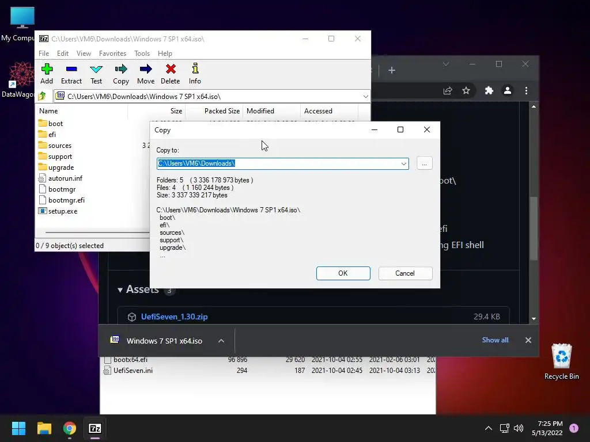The width and height of the screenshot is (590, 442).
Task: Open the DataWagon desktop shortcut
Action: pyautogui.click(x=21, y=79)
